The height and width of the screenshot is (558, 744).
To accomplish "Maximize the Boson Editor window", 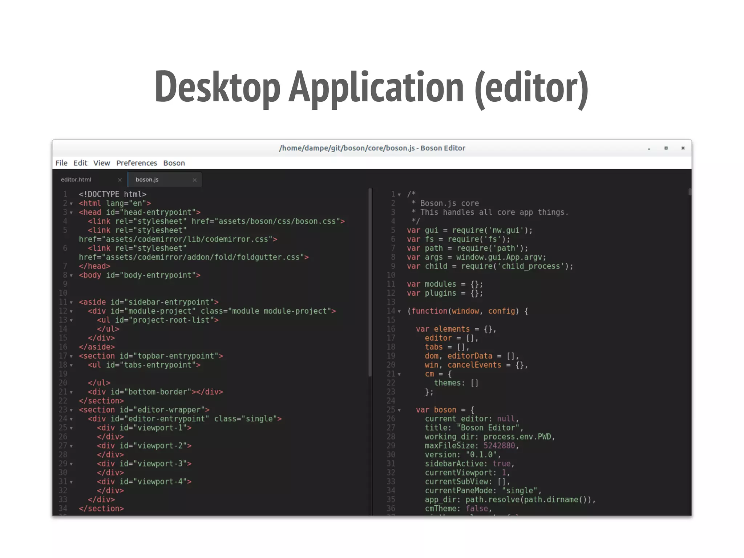I will 666,148.
